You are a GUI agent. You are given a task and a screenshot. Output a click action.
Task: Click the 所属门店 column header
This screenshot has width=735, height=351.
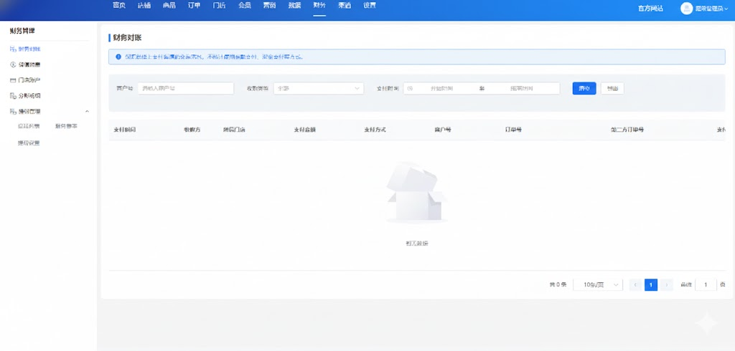234,130
